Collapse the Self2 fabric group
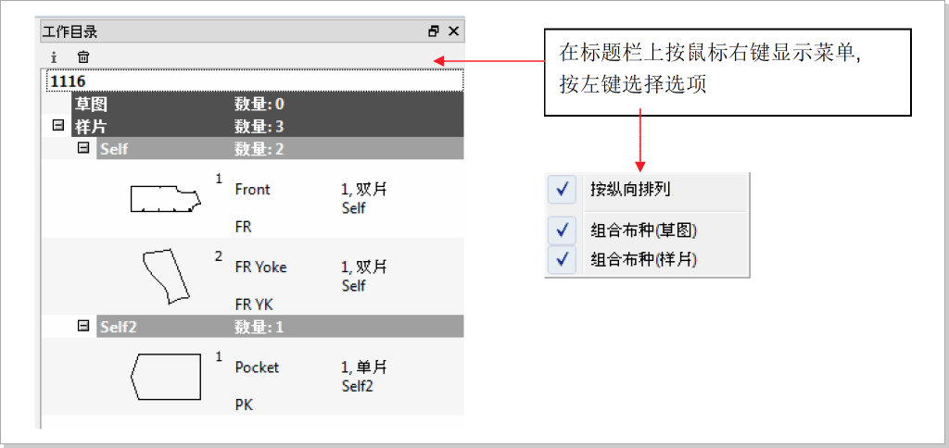The image size is (949, 448). click(x=83, y=326)
